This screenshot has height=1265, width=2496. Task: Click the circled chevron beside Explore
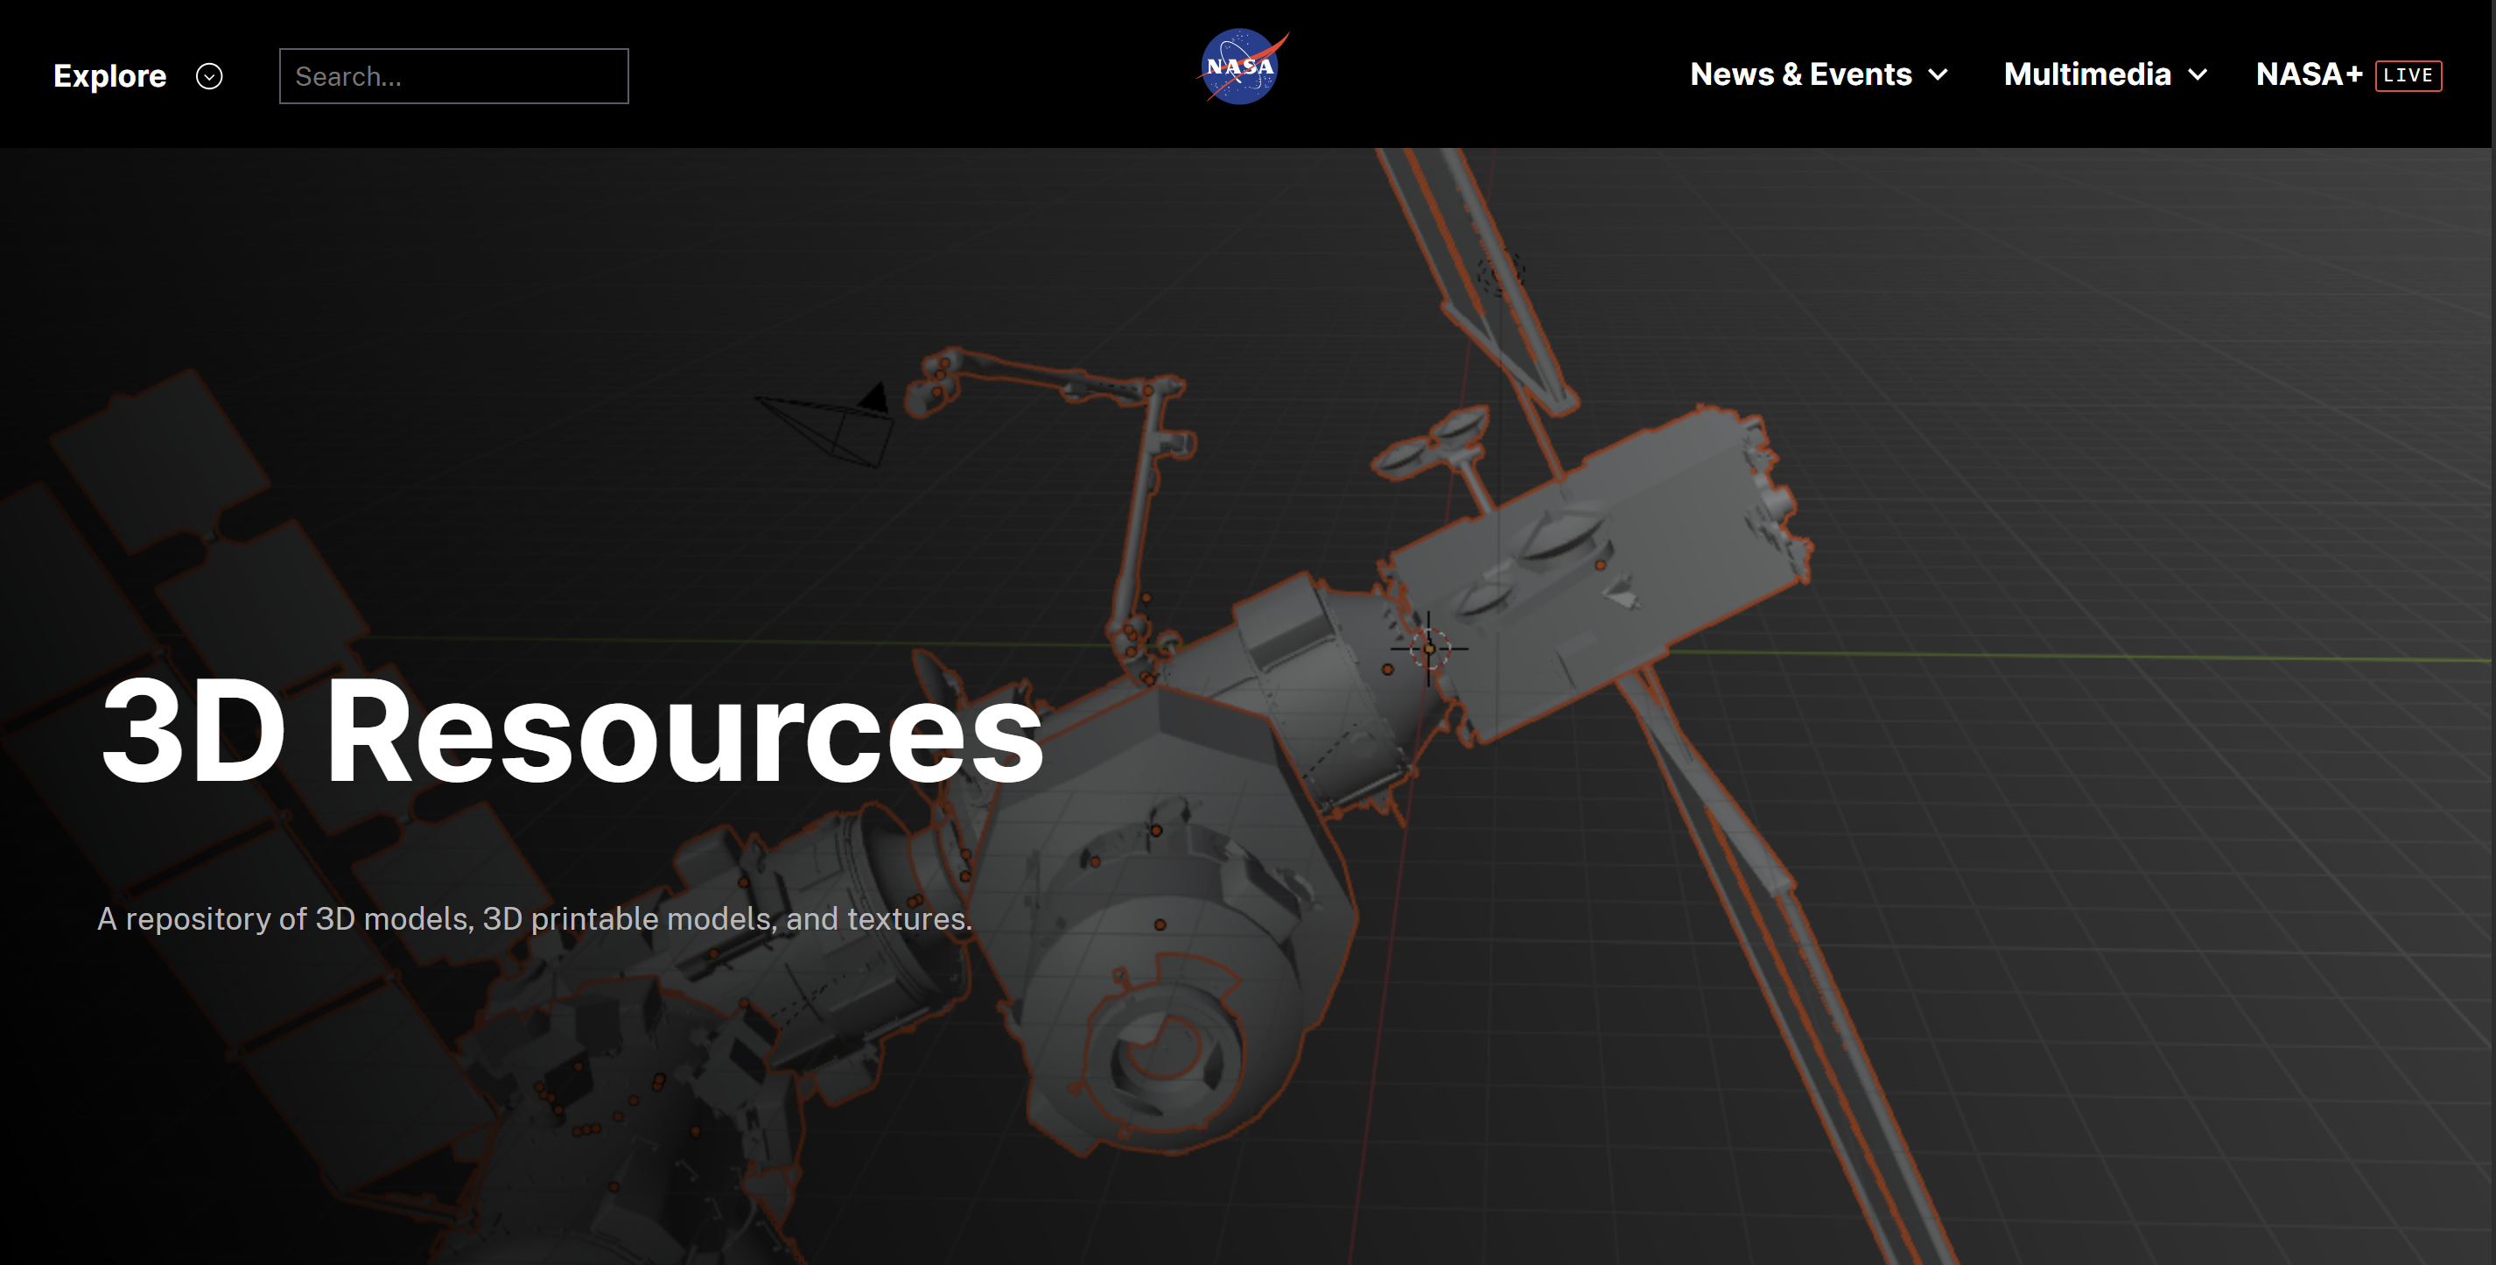pos(209,76)
